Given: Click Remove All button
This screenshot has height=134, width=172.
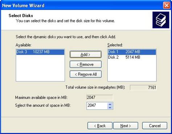Looking at the screenshot, I should (86, 74).
